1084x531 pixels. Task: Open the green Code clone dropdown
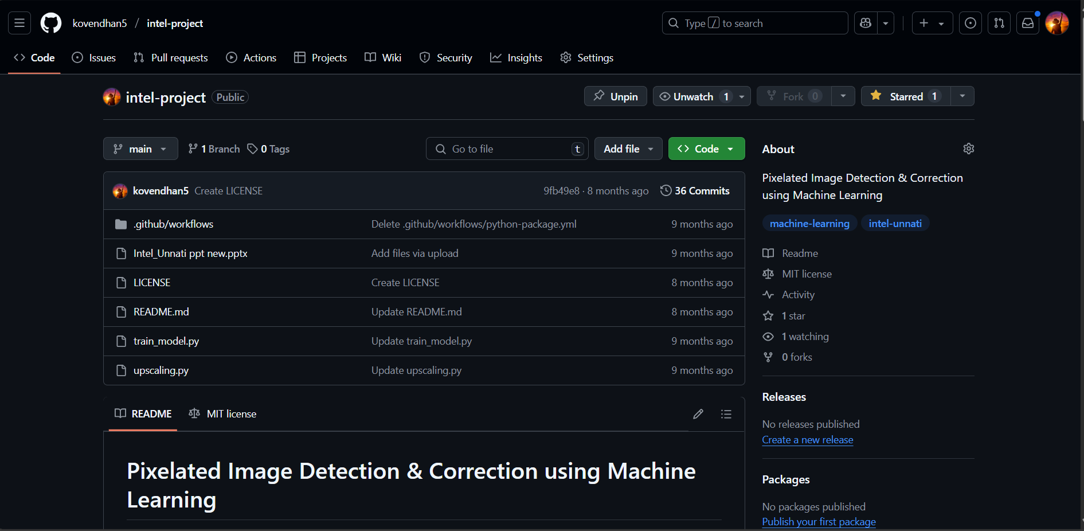click(707, 149)
